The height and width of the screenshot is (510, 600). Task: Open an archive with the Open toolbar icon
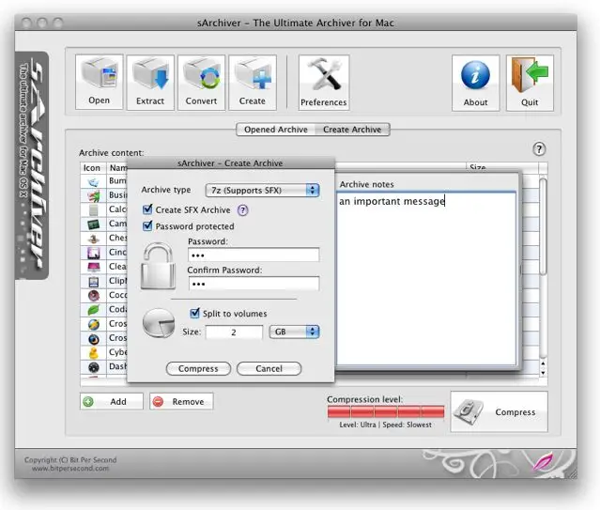pyautogui.click(x=100, y=82)
